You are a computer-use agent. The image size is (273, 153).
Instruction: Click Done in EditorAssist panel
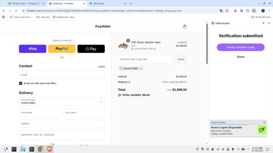click(x=241, y=57)
